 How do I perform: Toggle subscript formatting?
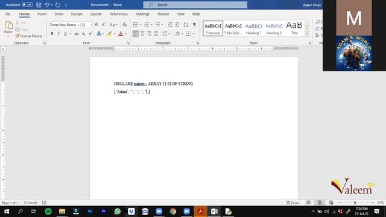tap(84, 34)
